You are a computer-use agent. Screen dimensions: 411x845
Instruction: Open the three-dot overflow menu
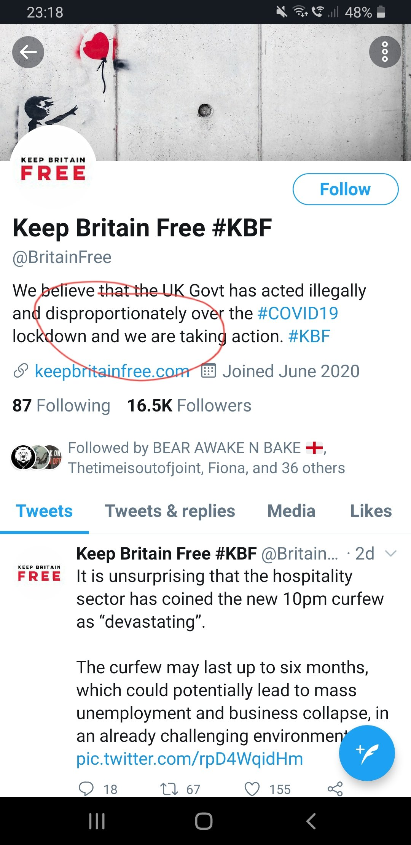coord(385,52)
